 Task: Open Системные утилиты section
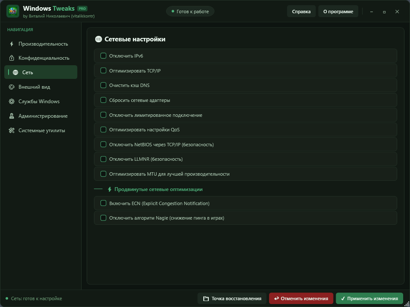(x=41, y=130)
